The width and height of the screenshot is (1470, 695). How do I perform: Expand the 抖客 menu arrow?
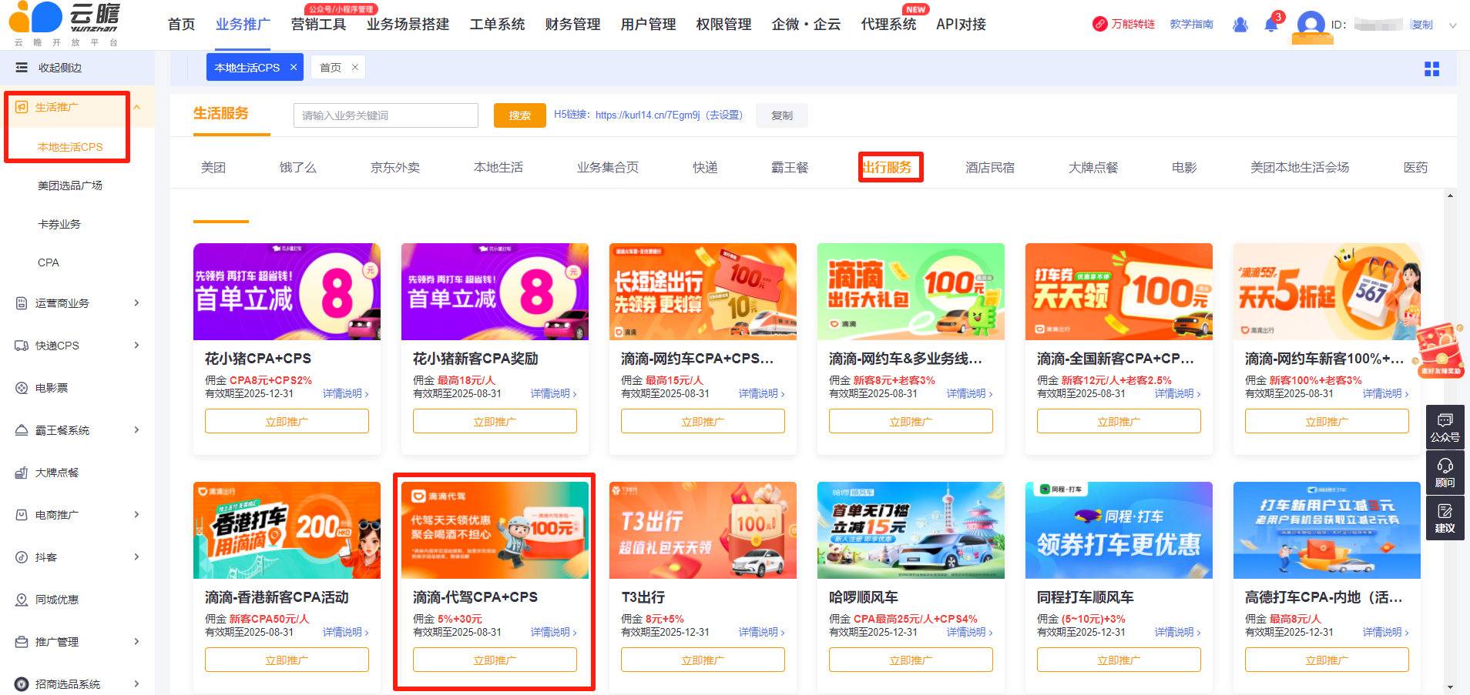(136, 557)
